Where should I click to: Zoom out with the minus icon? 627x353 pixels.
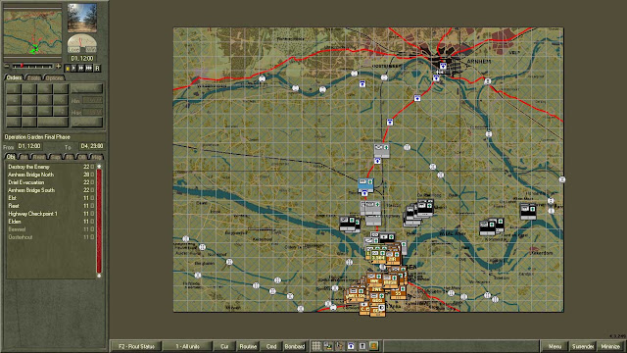7,66
